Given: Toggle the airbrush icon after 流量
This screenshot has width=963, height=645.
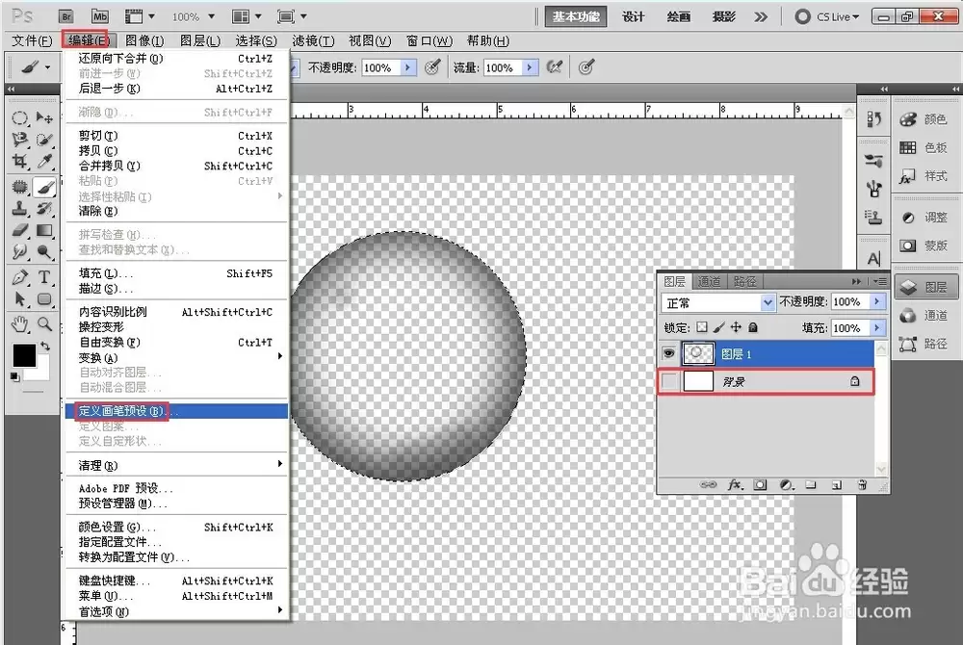Looking at the screenshot, I should click(x=555, y=66).
